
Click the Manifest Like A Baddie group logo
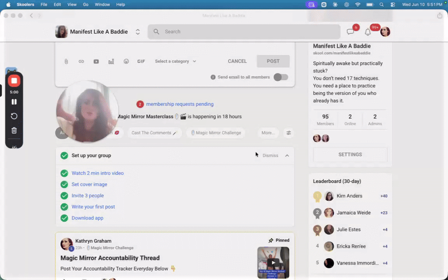coord(61,31)
